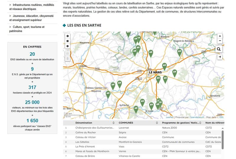This screenshot has width=236, height=159.
Task: Open the Leaflet attribution link
Action: coord(170,117)
